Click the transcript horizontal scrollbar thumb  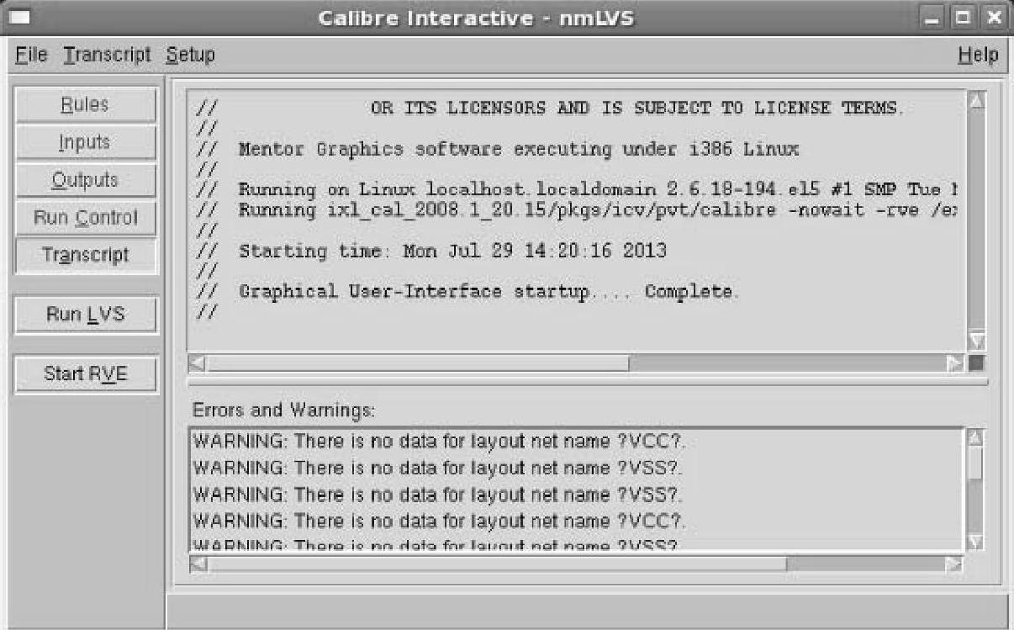click(x=418, y=363)
